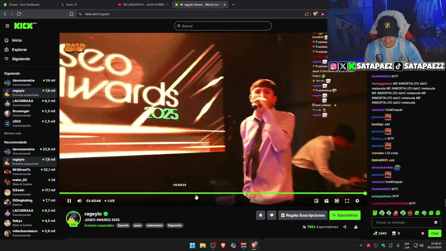Open davooxeneize channel under Siguiendo
The height and width of the screenshot is (251, 446).
(x=30, y=82)
